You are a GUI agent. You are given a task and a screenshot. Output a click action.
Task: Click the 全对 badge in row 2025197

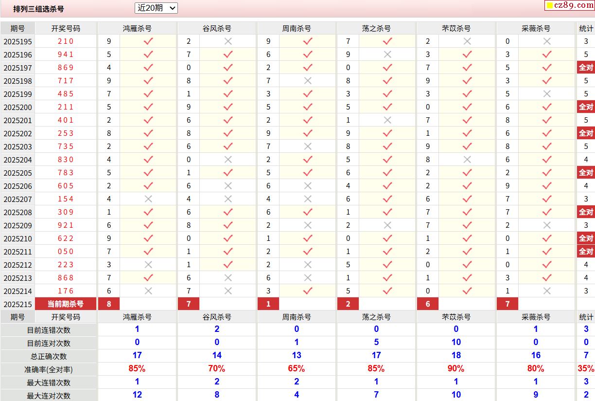pyautogui.click(x=586, y=68)
